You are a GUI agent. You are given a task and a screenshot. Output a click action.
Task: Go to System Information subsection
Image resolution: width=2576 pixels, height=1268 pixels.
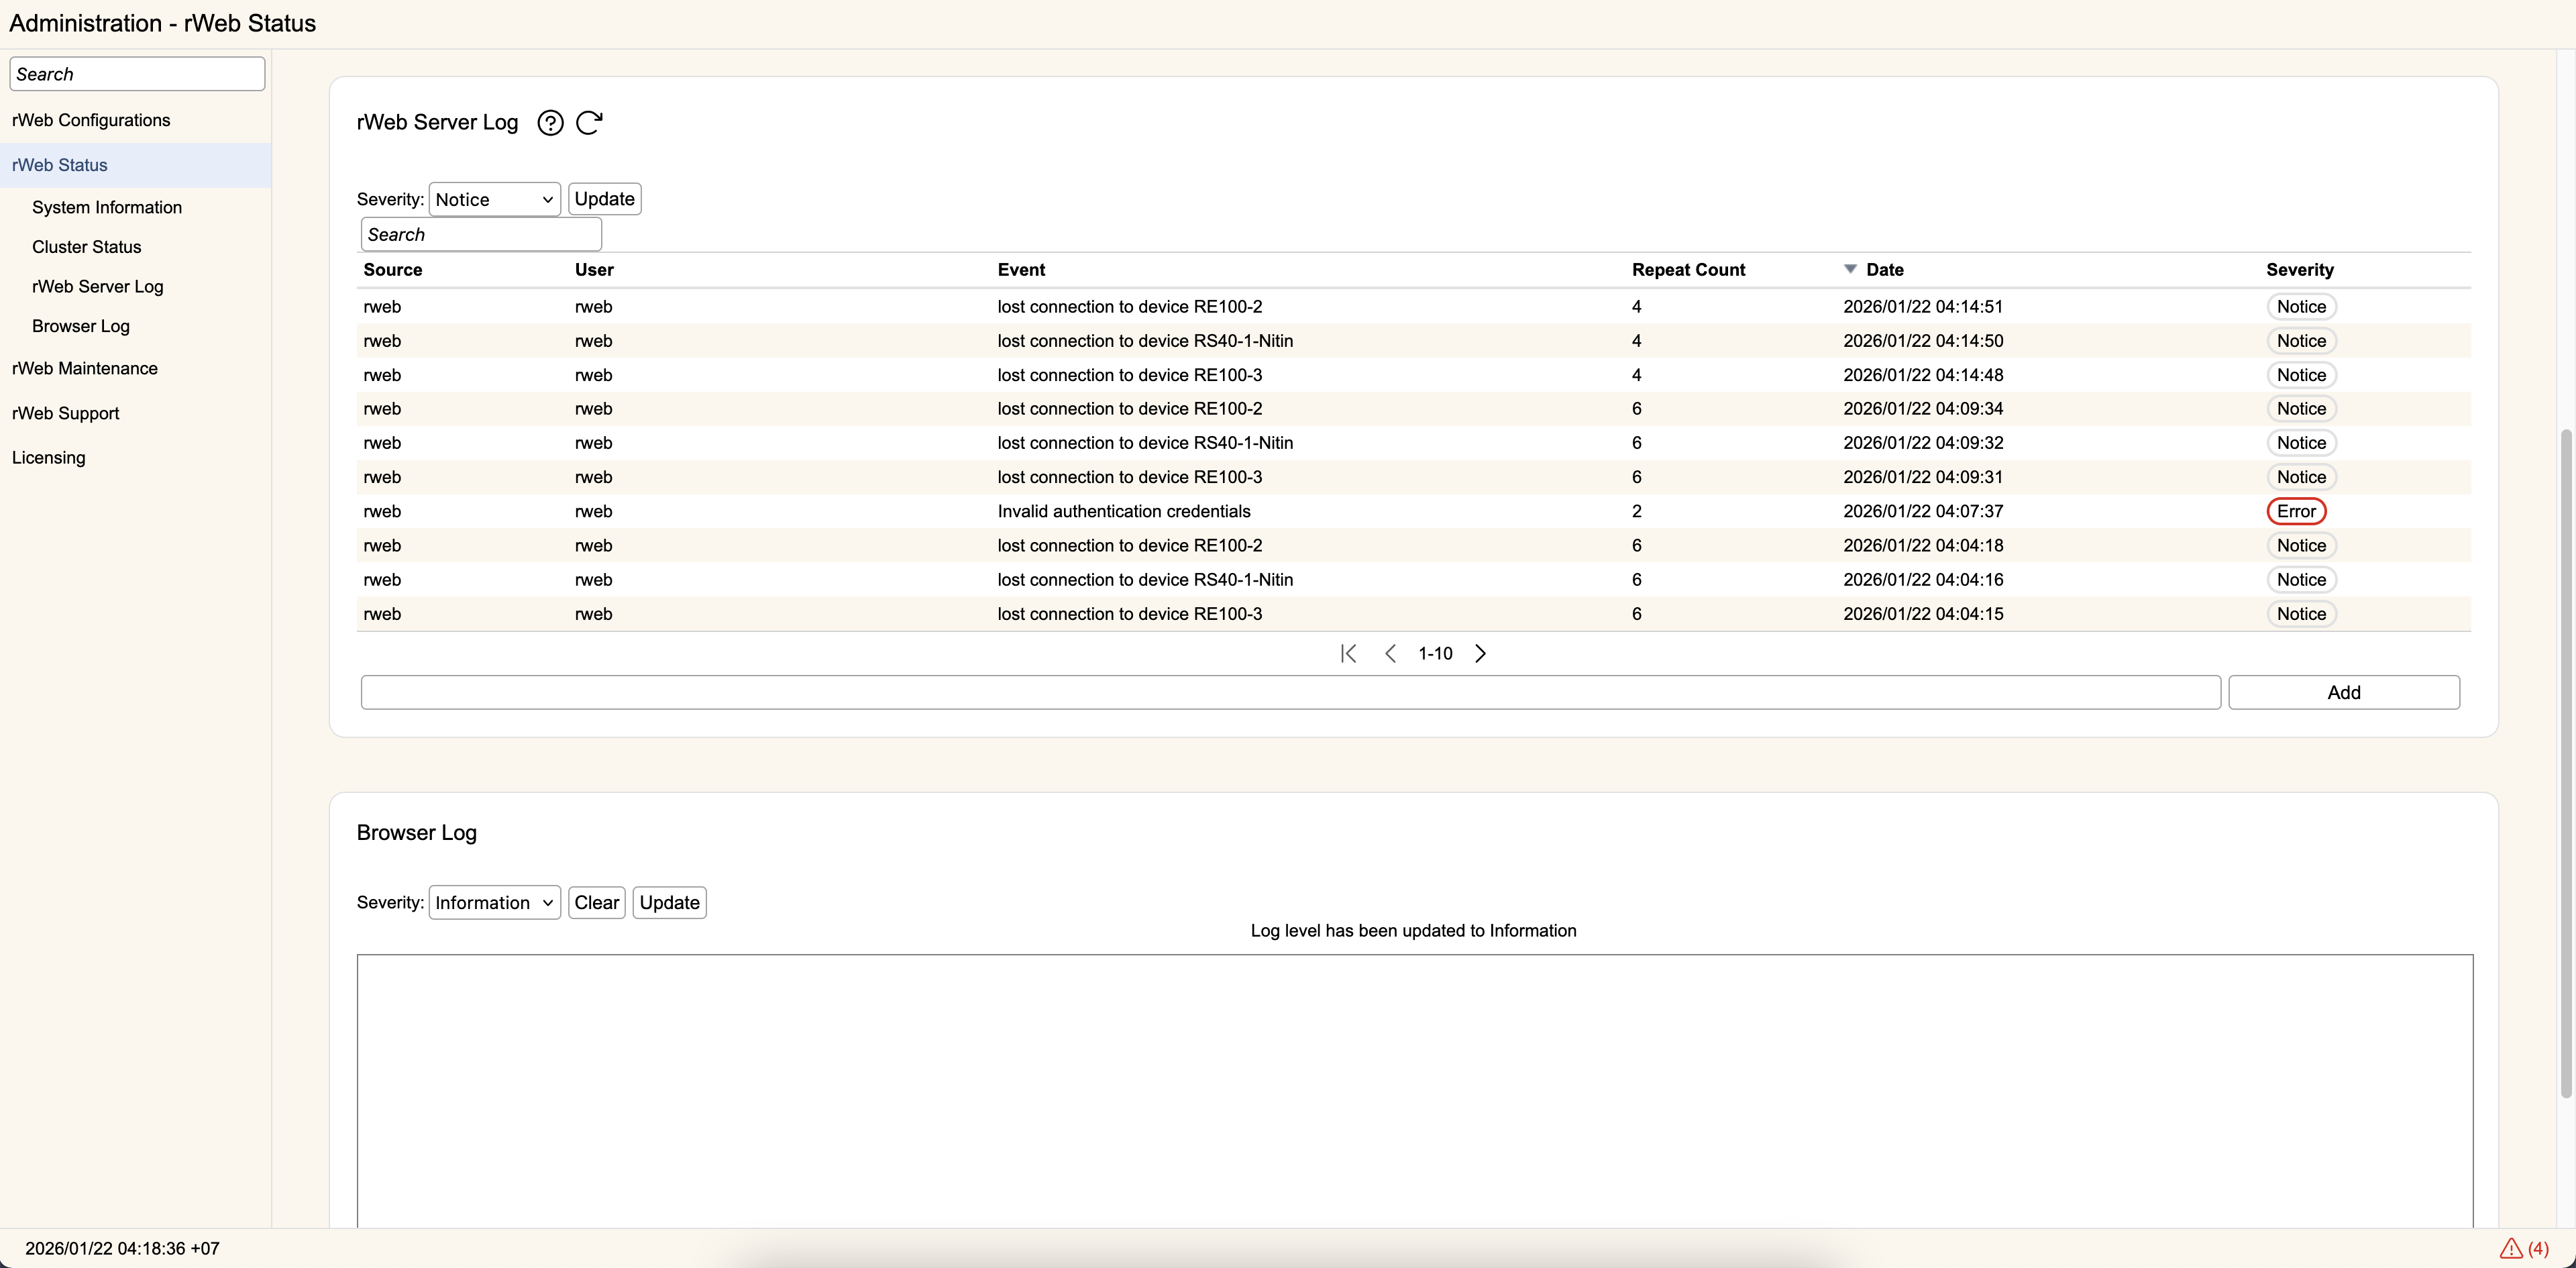coord(107,207)
